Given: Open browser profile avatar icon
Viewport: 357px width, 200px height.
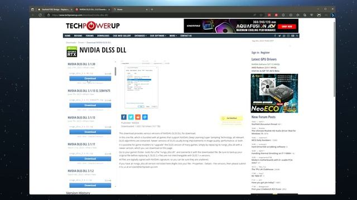Looking at the screenshot, I should coord(319,15).
